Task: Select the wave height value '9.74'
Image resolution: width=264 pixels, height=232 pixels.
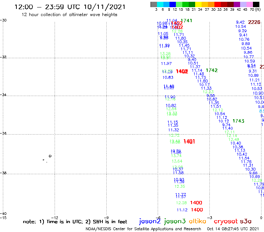Action: click(226, 125)
